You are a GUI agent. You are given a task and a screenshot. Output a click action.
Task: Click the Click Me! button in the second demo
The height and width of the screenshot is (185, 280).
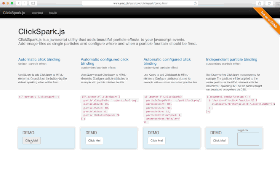coord(94,140)
